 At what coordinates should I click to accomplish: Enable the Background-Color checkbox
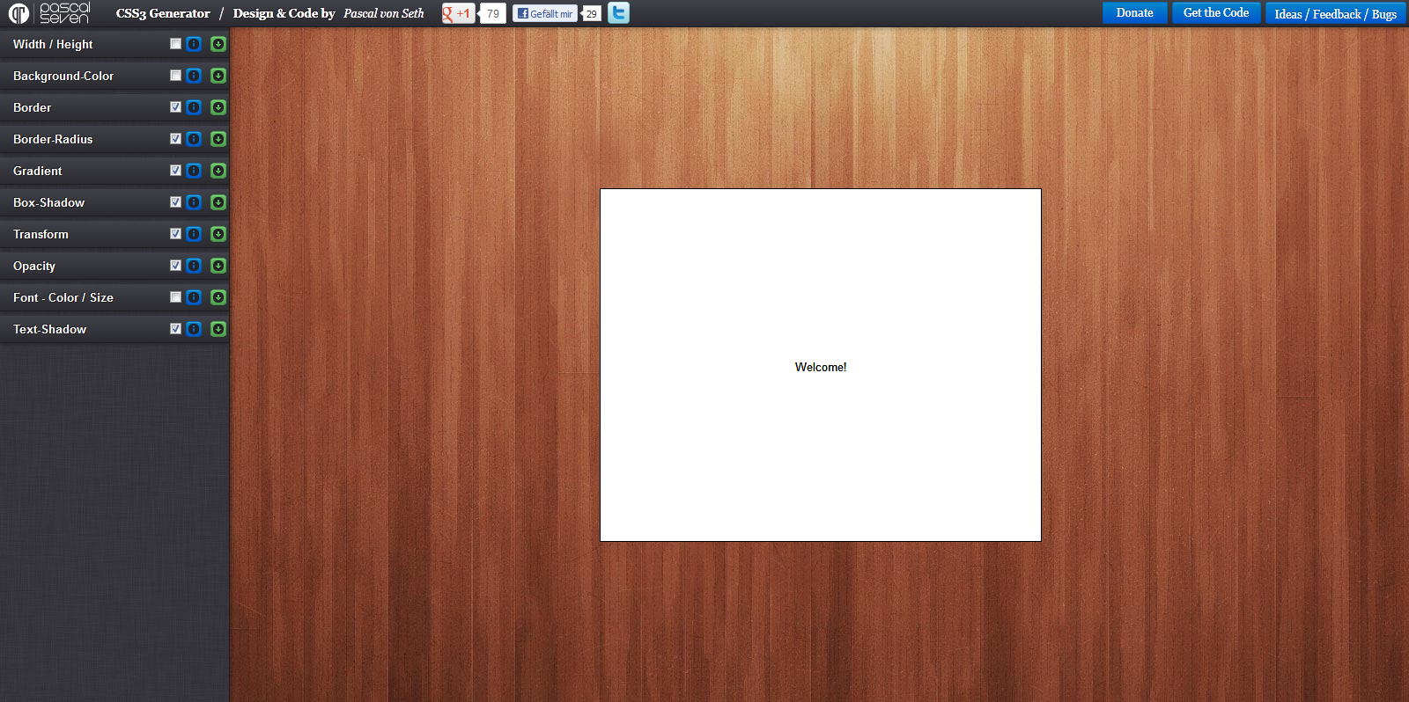tap(175, 76)
